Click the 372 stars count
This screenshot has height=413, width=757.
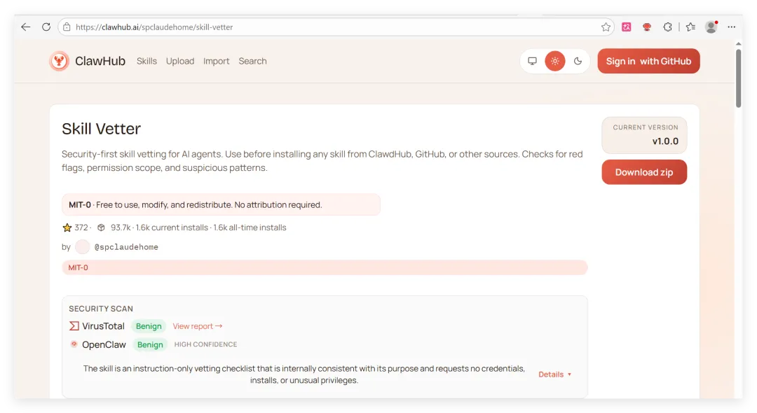81,227
